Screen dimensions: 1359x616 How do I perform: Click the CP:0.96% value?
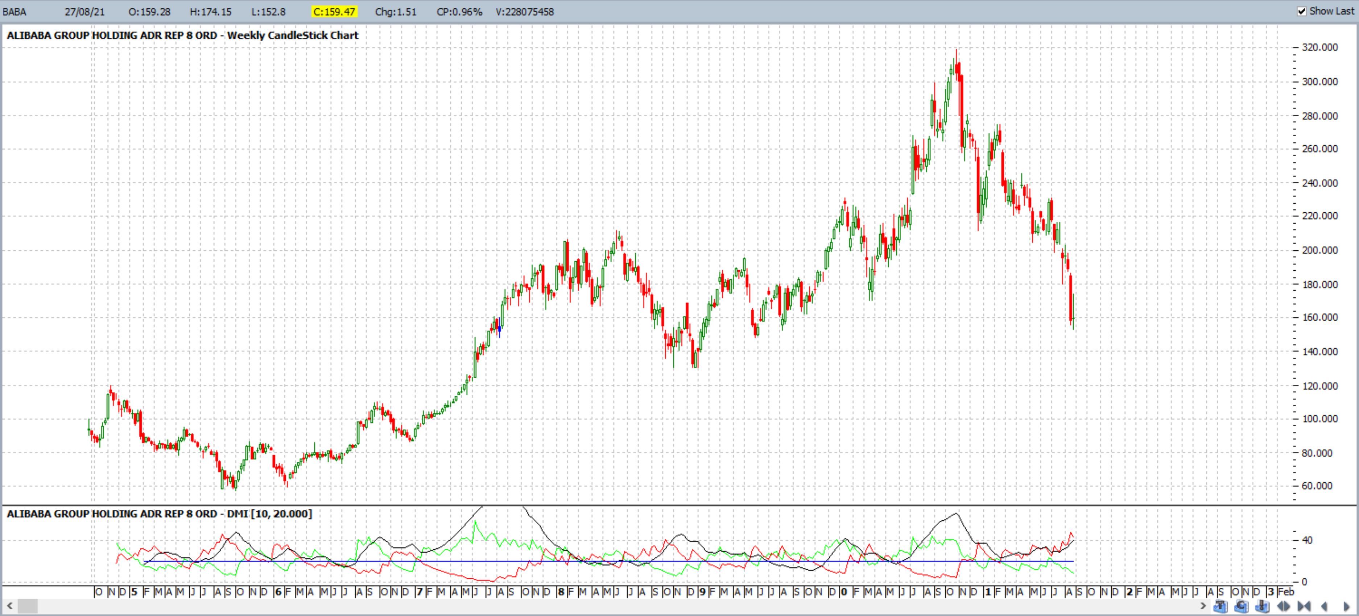click(459, 12)
